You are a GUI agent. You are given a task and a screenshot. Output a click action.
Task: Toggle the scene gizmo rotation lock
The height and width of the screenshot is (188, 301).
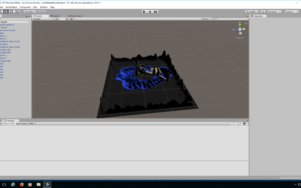246,23
